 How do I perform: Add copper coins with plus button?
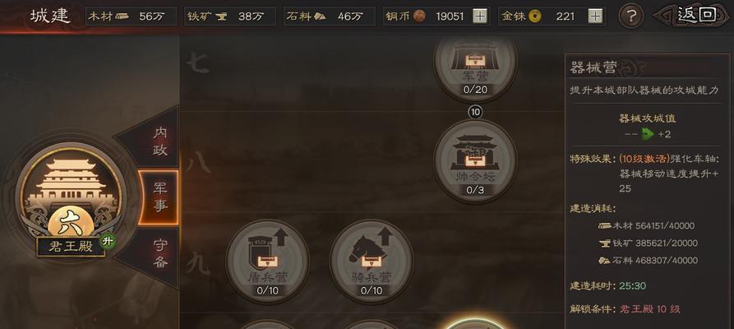(480, 16)
